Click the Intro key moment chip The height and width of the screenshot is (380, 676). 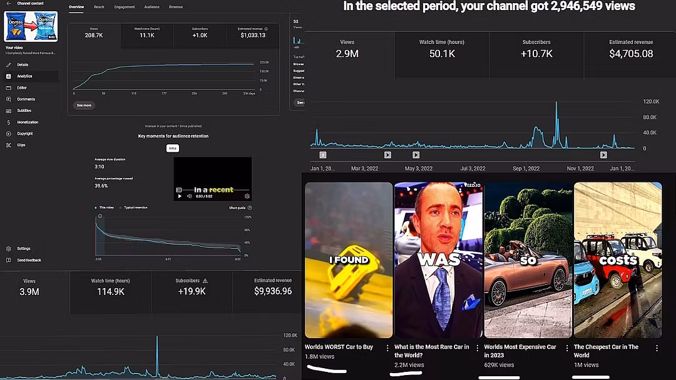(x=173, y=148)
